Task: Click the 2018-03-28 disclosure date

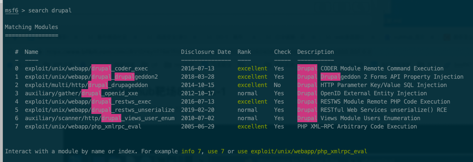Action: (x=198, y=77)
